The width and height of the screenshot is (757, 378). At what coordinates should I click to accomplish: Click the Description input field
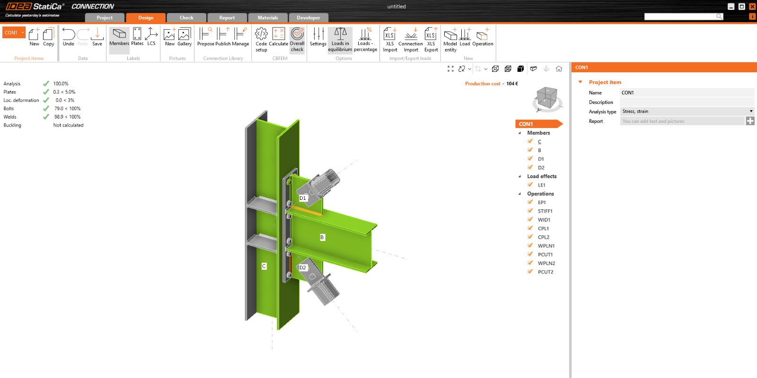coord(687,102)
